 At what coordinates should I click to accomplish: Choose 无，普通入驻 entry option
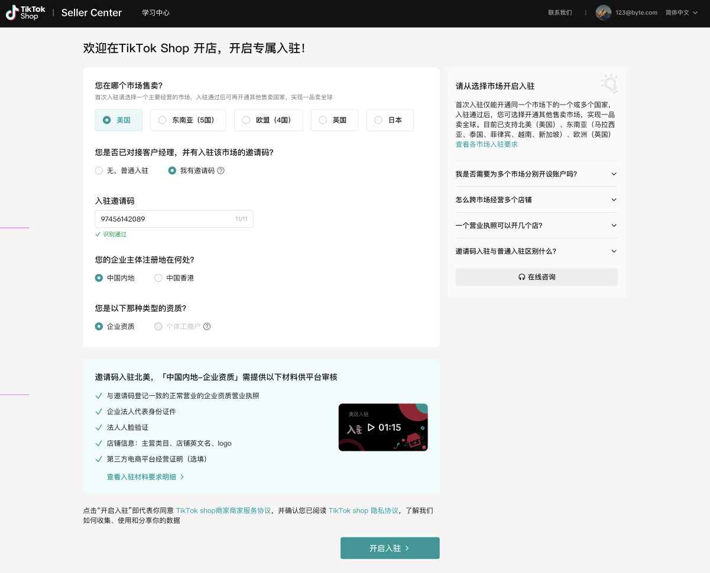(x=99, y=170)
